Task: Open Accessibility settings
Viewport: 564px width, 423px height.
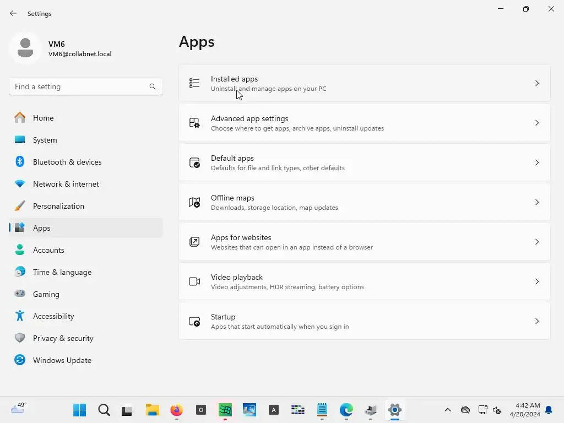Action: (85, 316)
